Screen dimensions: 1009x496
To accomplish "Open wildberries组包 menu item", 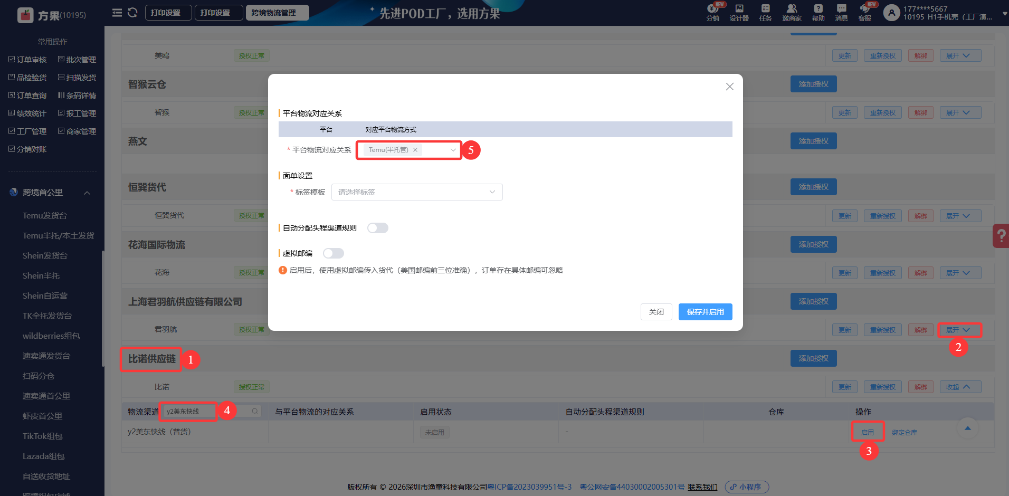I will pos(51,336).
